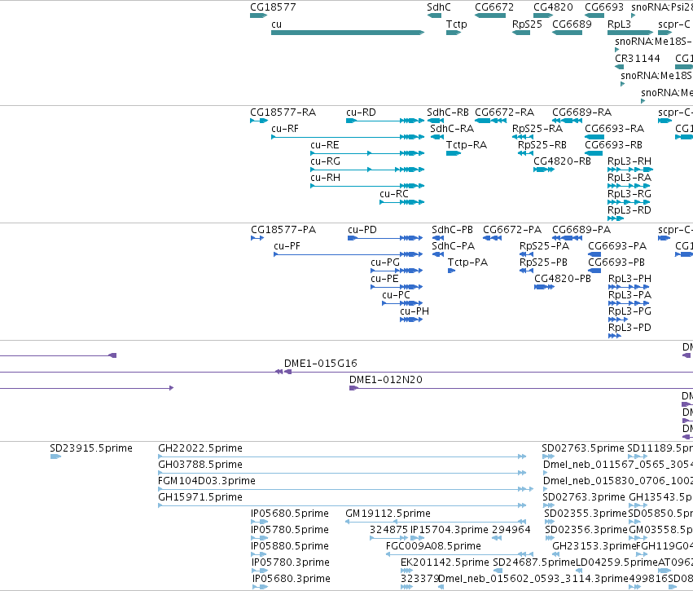Viewport: 693px width, 591px height.
Task: Select the cu-PD protein label
Action: (362, 230)
